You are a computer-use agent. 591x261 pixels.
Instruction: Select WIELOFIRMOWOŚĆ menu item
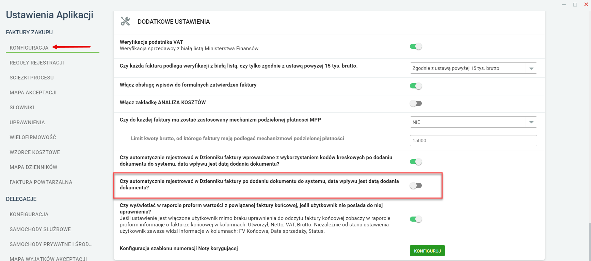33,137
